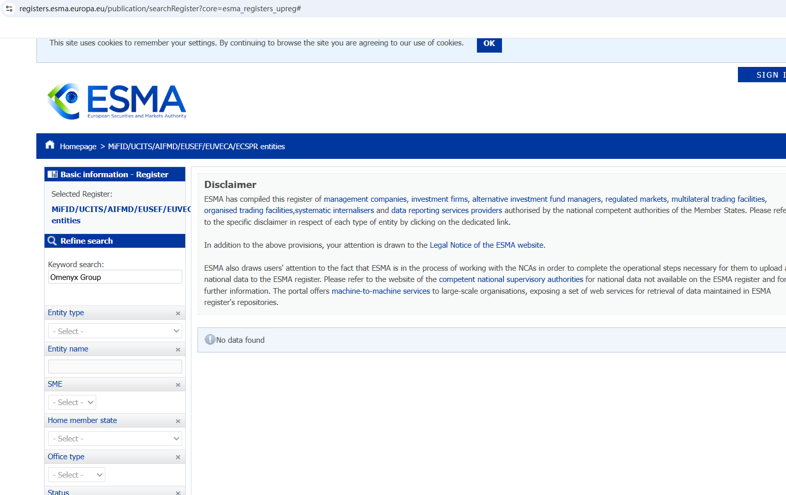Go to Homepage breadcrumb link
The height and width of the screenshot is (495, 786).
point(78,147)
